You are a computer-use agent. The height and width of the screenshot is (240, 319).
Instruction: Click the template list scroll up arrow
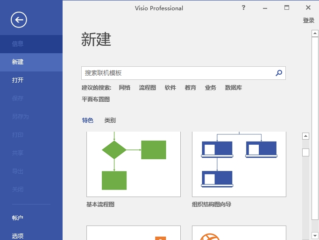(x=305, y=136)
